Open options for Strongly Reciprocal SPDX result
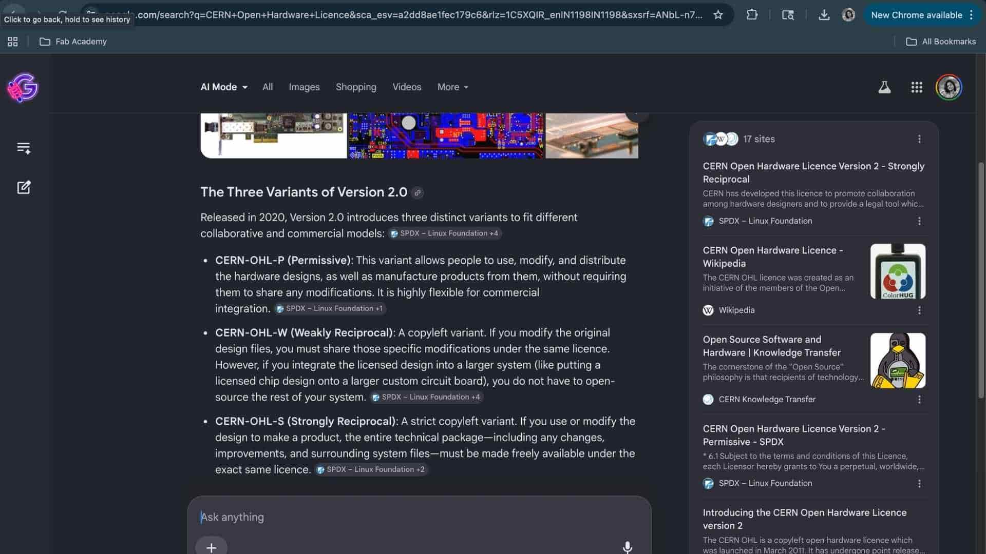This screenshot has height=554, width=986. 919,221
